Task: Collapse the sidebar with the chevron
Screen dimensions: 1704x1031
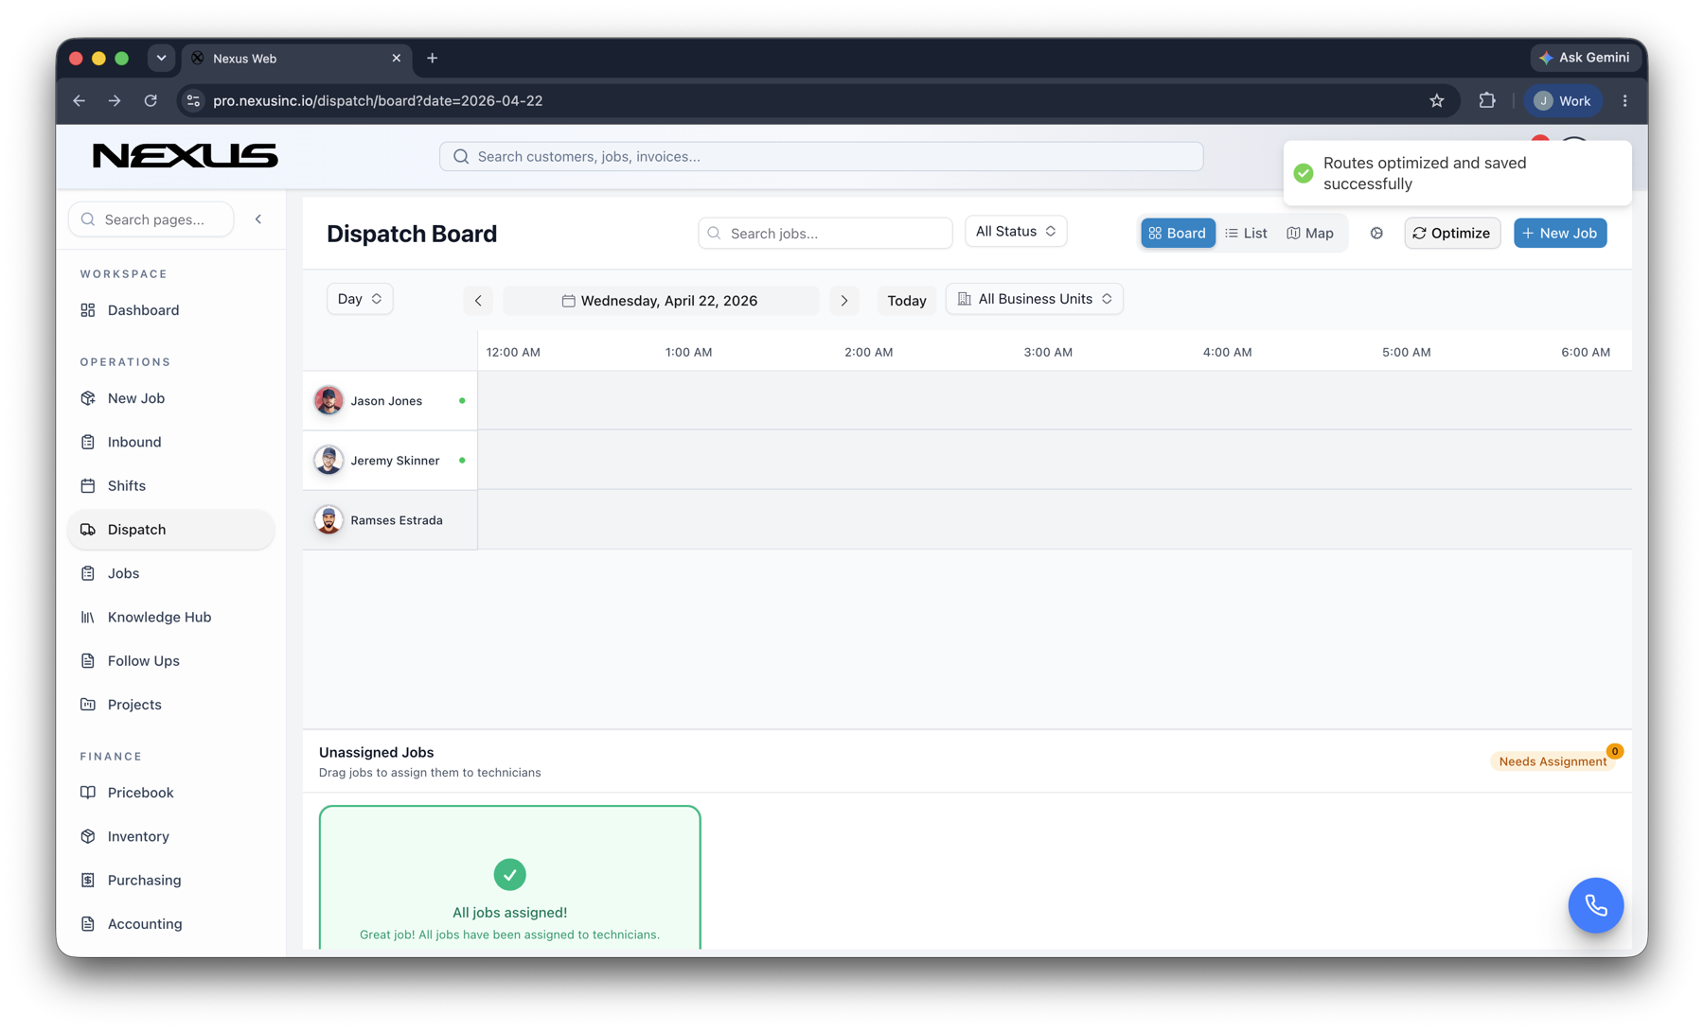Action: (x=258, y=219)
